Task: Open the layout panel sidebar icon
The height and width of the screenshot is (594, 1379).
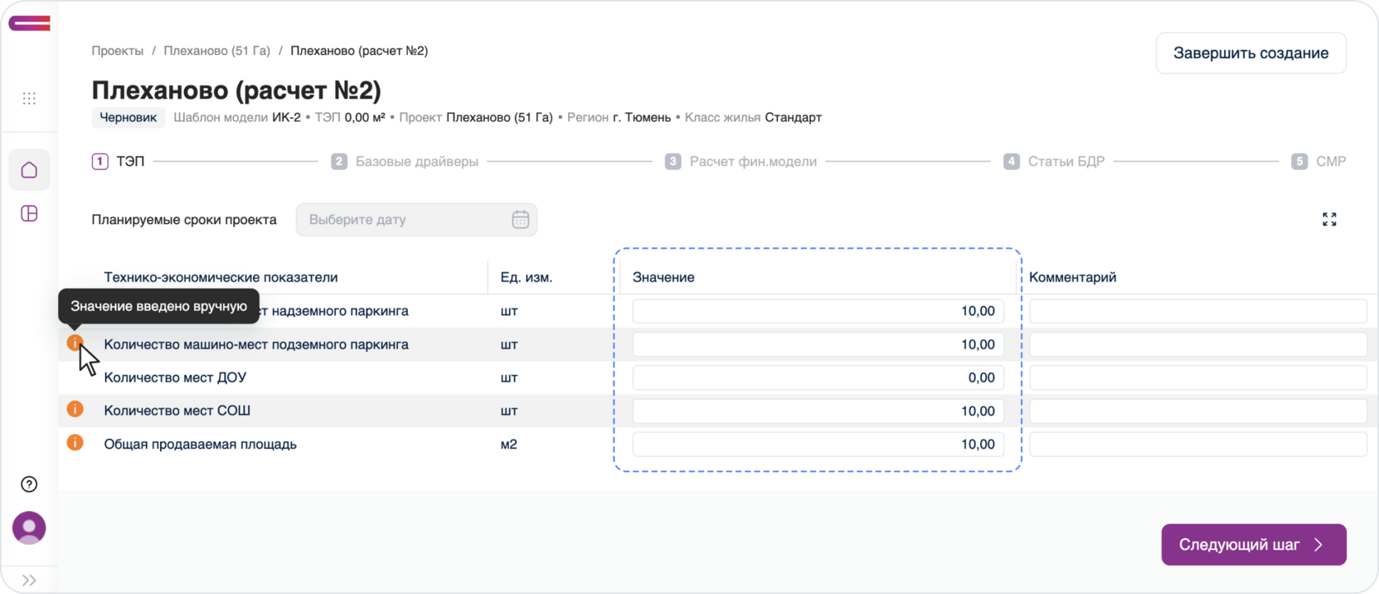Action: [x=30, y=213]
